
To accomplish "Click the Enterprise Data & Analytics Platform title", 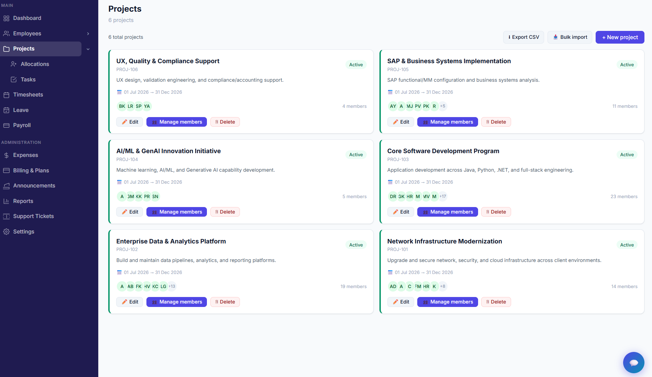I will (x=171, y=241).
